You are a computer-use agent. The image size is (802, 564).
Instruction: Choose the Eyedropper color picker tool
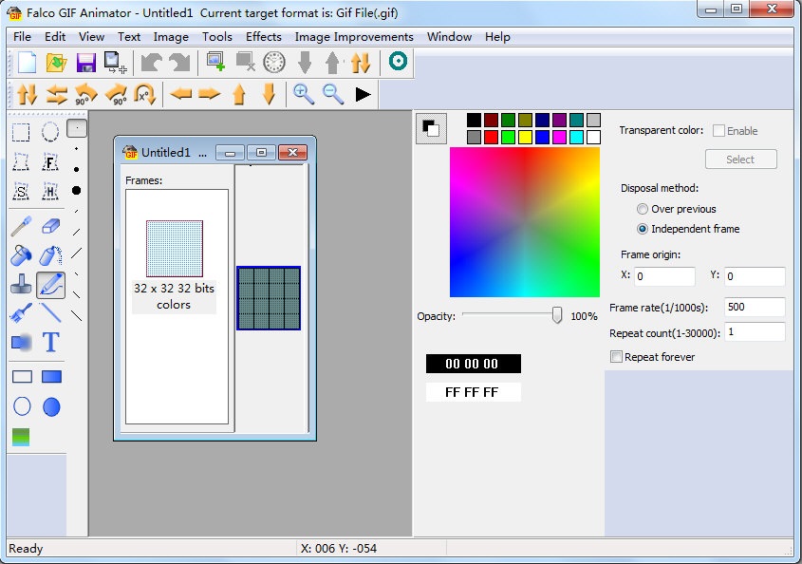[x=21, y=226]
